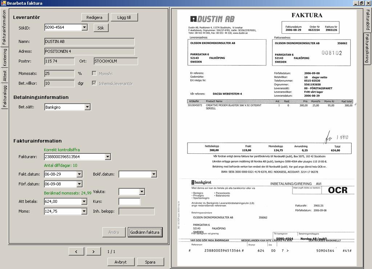The image size is (372, 269).
Task: Go to the previous invoice page
Action: point(76,252)
